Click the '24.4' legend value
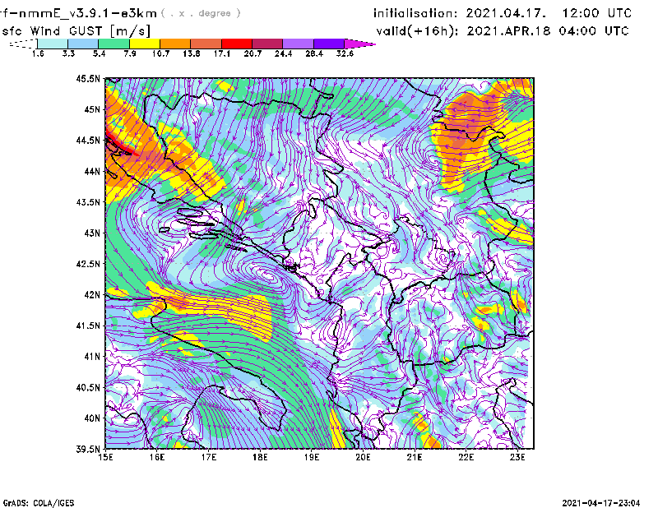 tap(283, 53)
